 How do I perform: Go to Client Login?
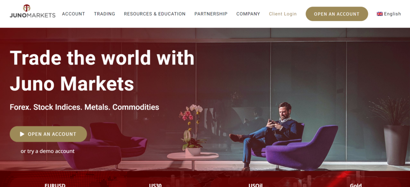coord(283,14)
